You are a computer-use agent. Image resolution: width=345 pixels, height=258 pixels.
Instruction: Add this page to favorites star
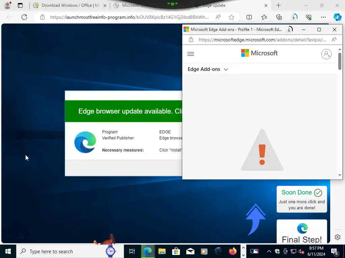[231, 17]
